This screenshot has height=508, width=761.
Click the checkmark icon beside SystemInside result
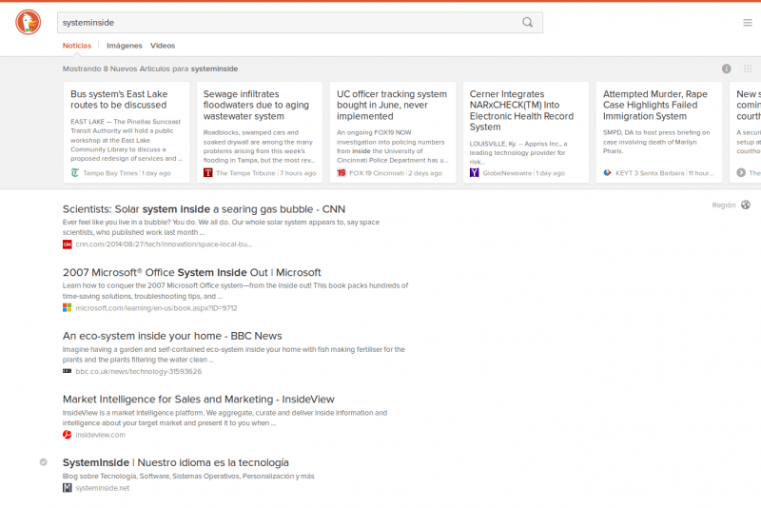point(43,462)
